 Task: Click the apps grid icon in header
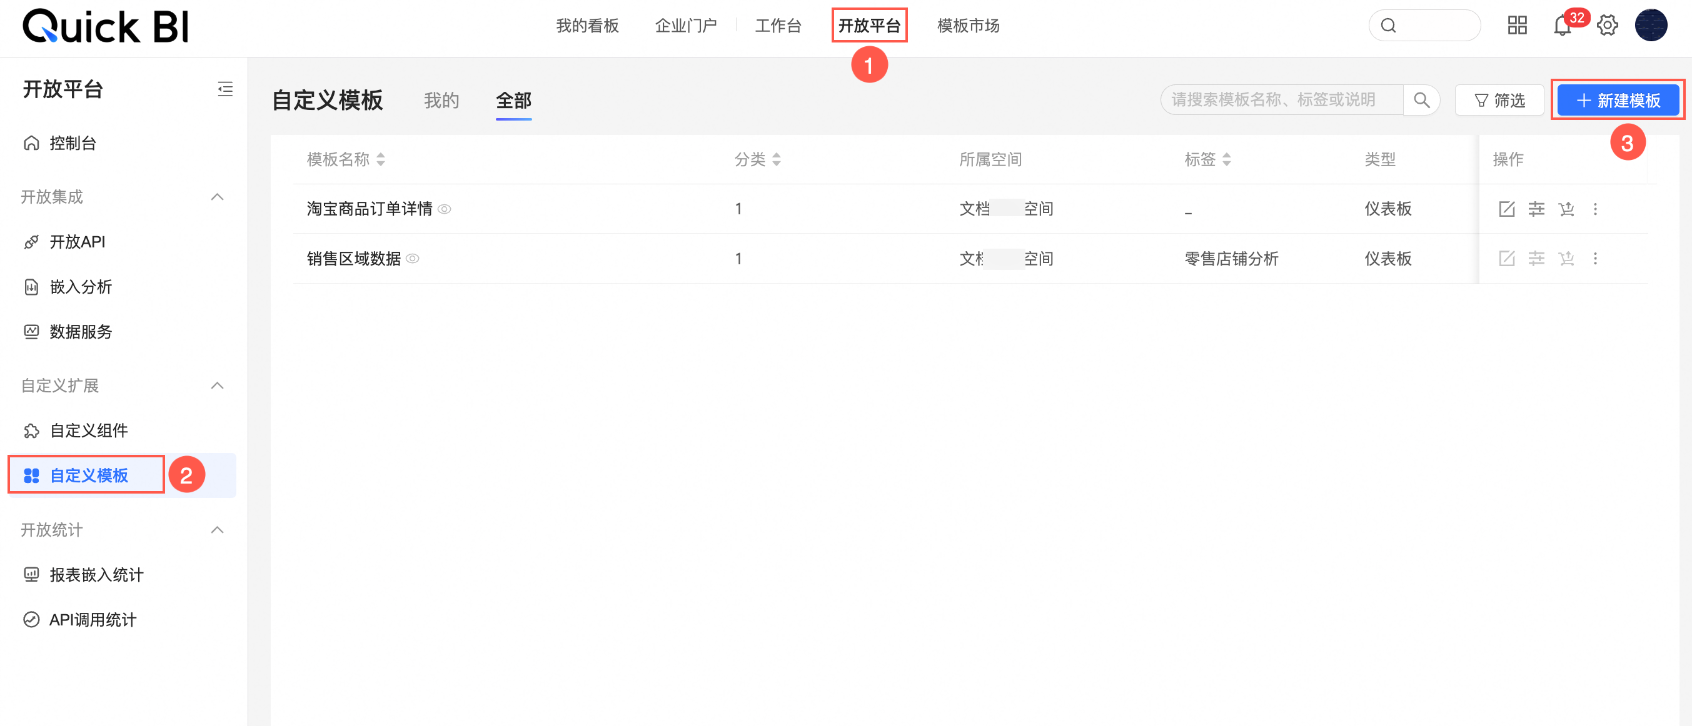[1517, 26]
